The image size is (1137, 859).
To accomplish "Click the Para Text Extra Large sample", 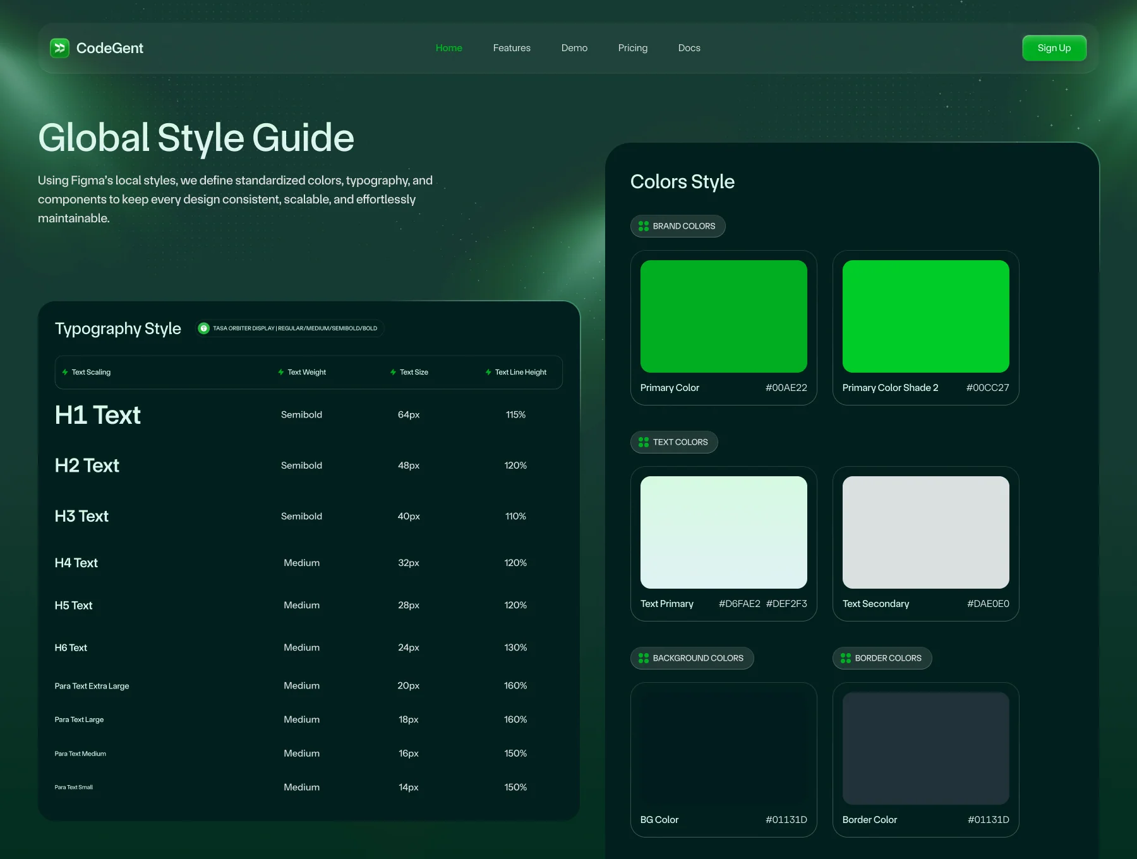I will [x=92, y=686].
